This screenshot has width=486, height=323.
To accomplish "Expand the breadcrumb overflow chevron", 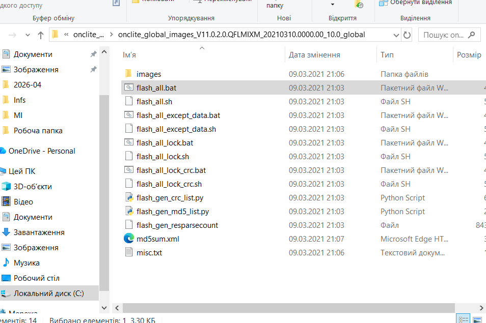I will tap(66, 35).
